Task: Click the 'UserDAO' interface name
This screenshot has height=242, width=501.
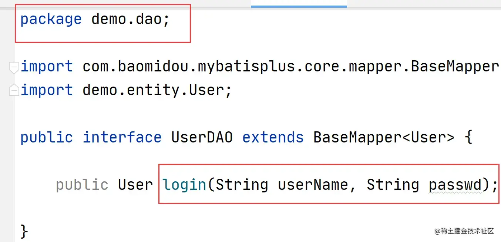Action: 202,138
